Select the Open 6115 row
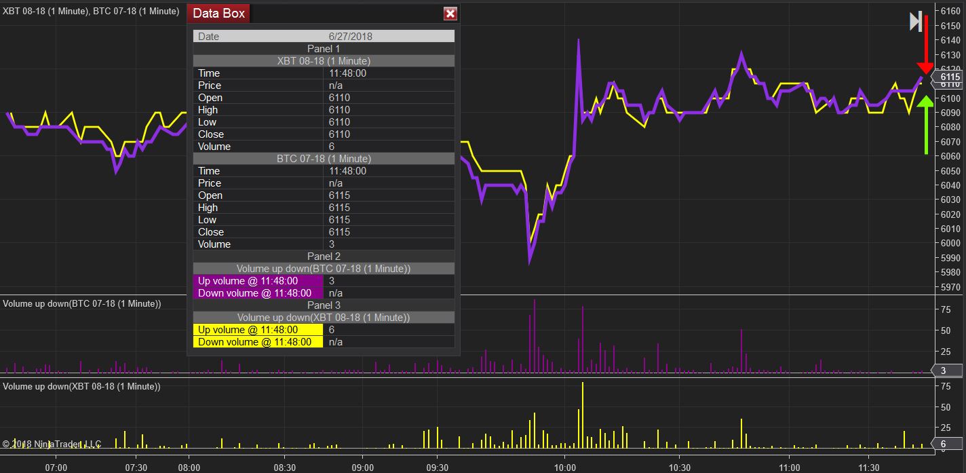This screenshot has height=473, width=966. coord(324,195)
